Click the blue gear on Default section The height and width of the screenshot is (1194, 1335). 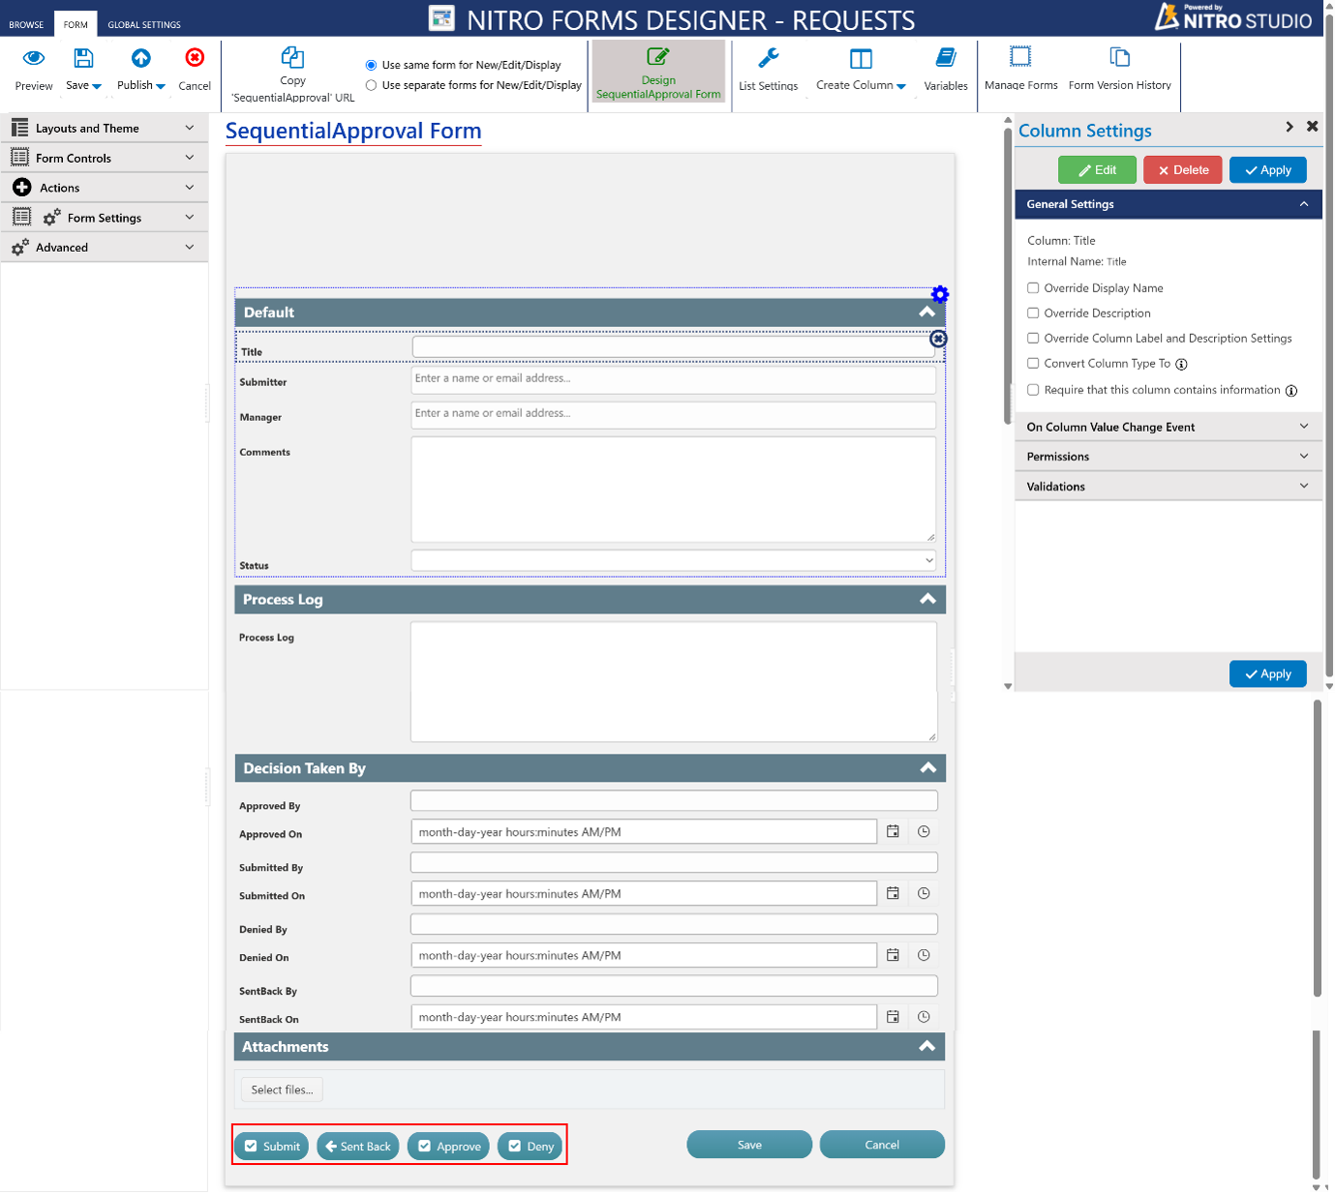pyautogui.click(x=940, y=294)
